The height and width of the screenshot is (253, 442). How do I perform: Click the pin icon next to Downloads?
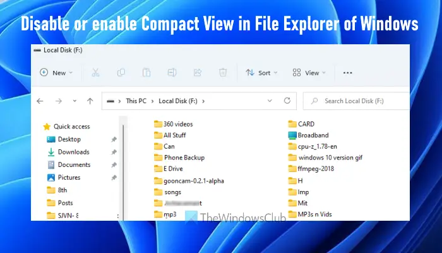pyautogui.click(x=114, y=152)
